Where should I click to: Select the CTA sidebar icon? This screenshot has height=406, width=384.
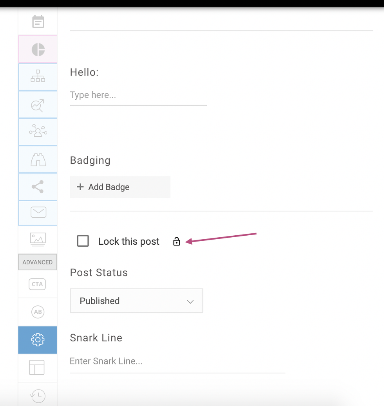click(38, 284)
